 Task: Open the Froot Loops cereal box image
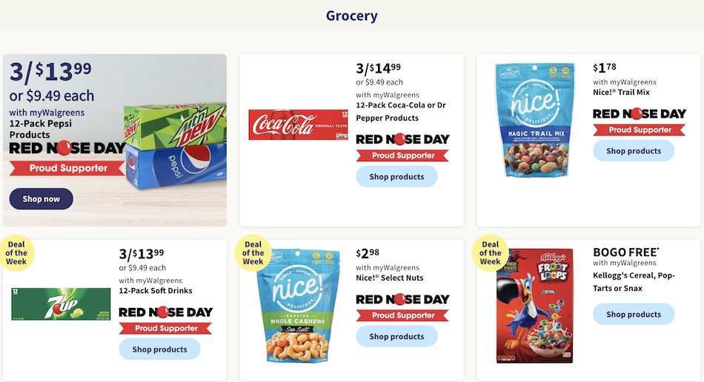[534, 306]
